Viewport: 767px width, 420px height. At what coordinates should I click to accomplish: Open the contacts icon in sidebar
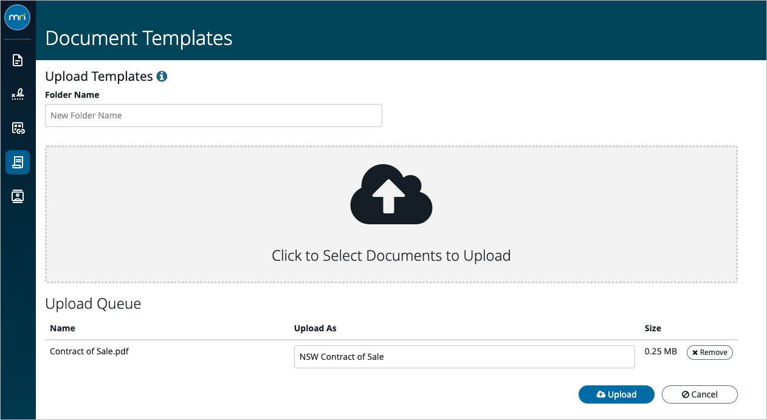(18, 196)
